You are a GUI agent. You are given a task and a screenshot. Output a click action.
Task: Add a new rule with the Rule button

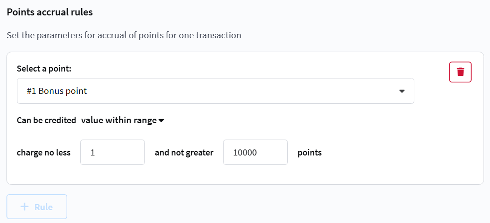tap(37, 207)
